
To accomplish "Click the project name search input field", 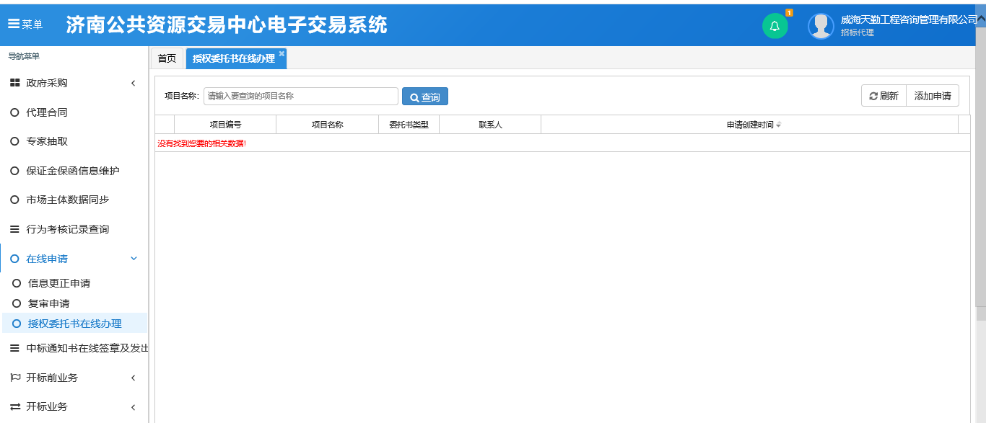I will pyautogui.click(x=301, y=96).
